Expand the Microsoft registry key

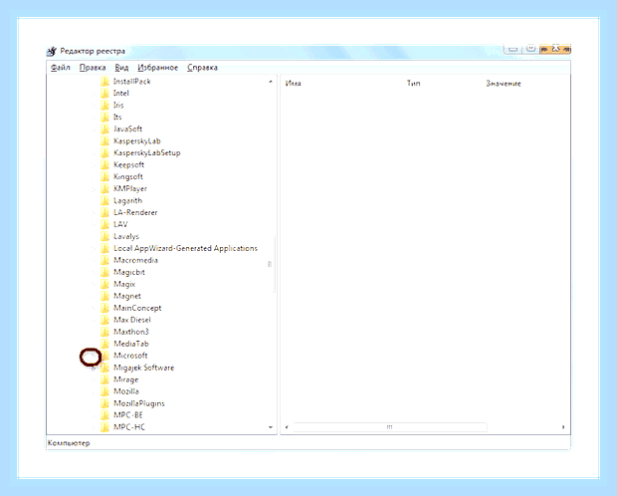(93, 357)
